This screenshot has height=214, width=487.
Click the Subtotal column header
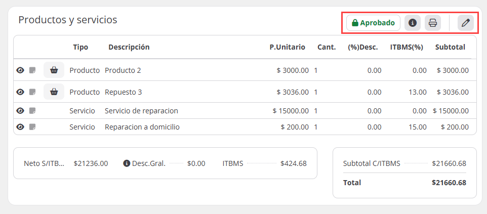point(450,47)
